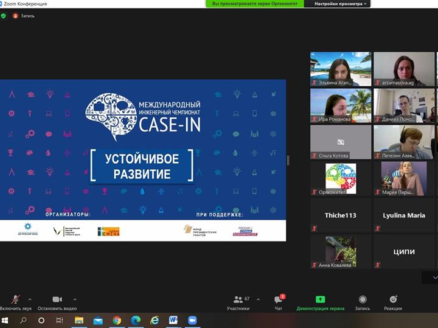Click the Запись recording indicator at top
This screenshot has width=438, height=328.
(x=24, y=16)
